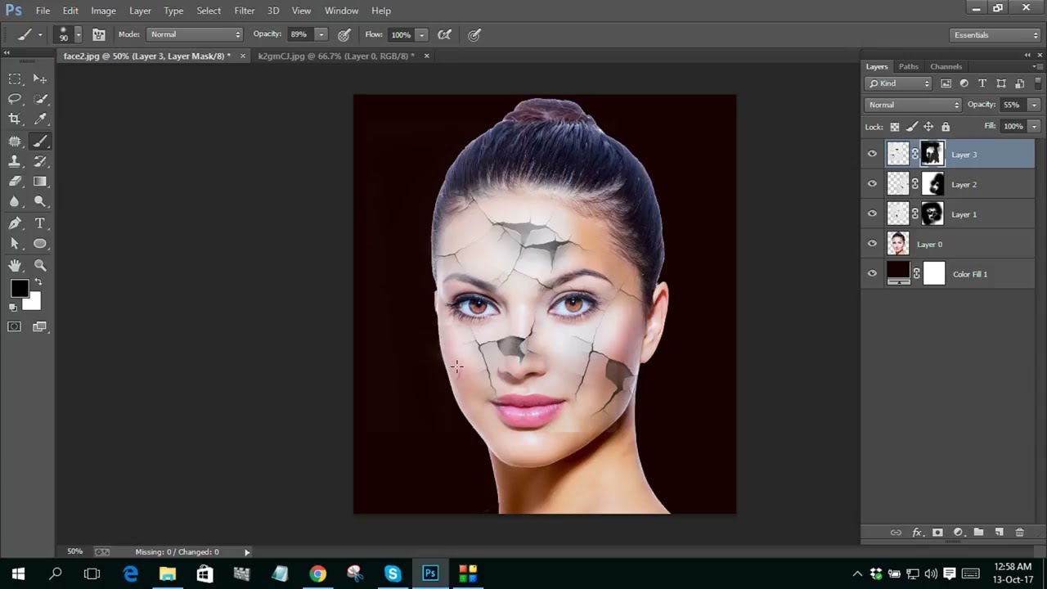Select the Zoom tool in toolbox
The height and width of the screenshot is (589, 1047).
pyautogui.click(x=40, y=266)
